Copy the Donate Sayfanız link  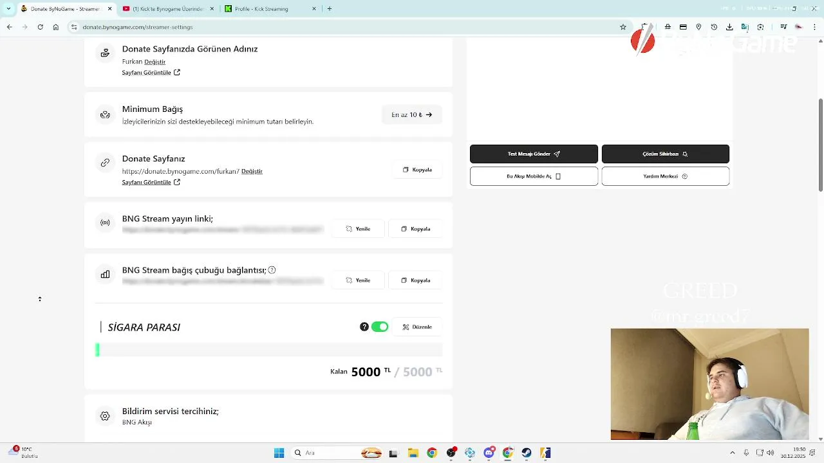click(x=417, y=170)
